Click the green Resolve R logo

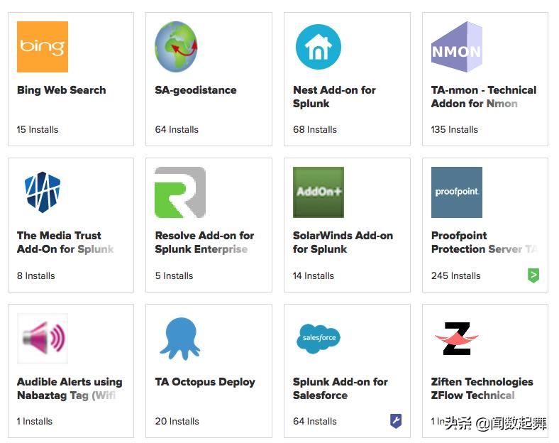180,192
